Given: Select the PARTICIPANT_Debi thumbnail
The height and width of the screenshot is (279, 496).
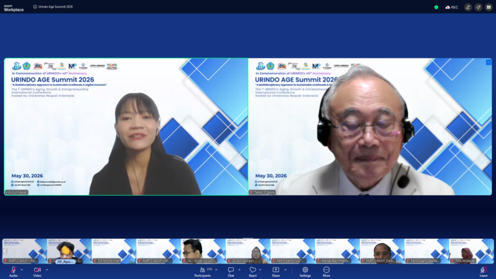Looking at the screenshot, I should pyautogui.click(x=382, y=251).
